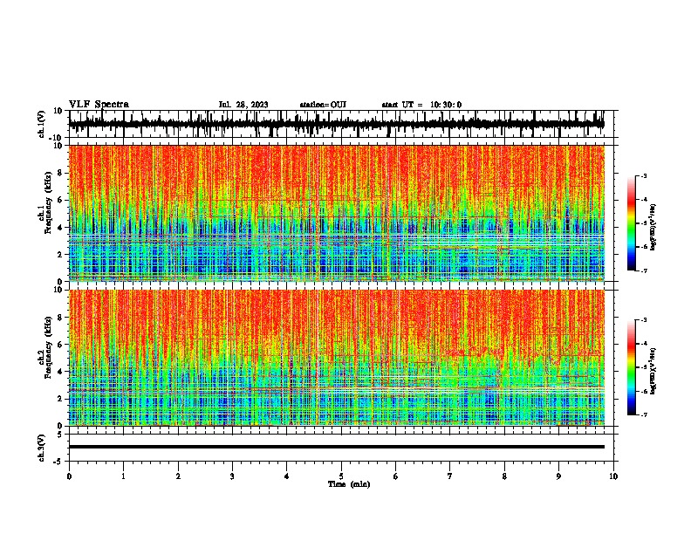Click the '-7' tick of ch.1 colorbar

pos(644,270)
